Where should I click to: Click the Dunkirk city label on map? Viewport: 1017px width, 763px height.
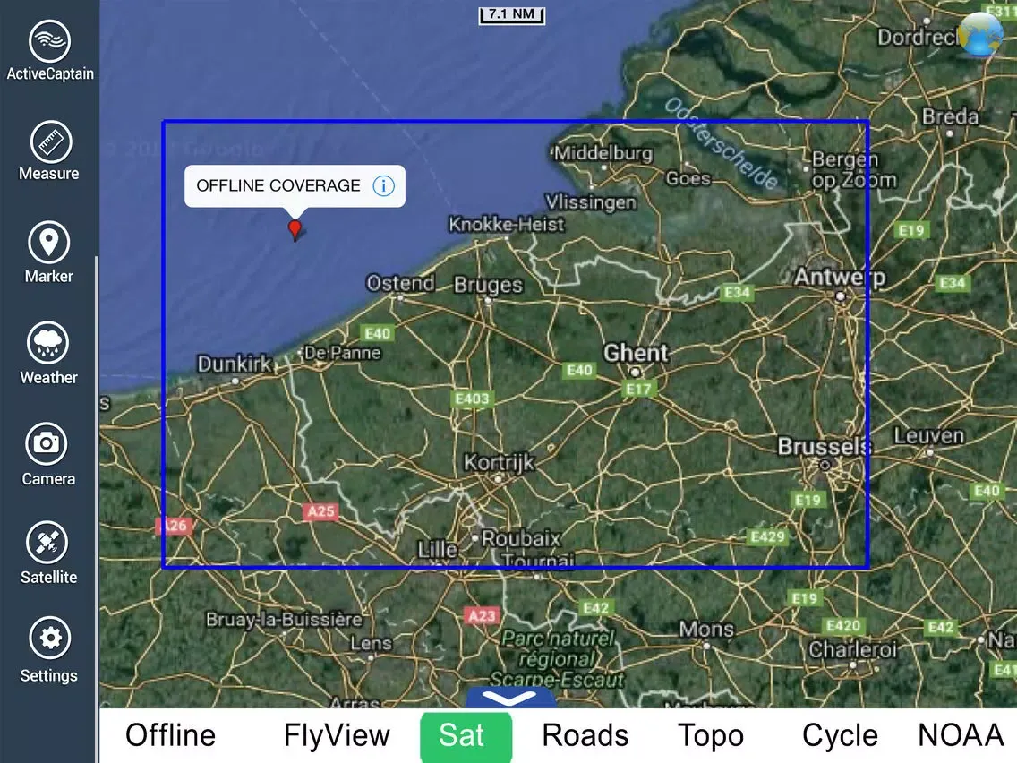pos(235,364)
